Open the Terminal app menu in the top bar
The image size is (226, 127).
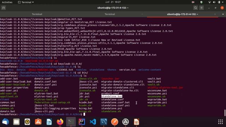(x=26, y=2)
